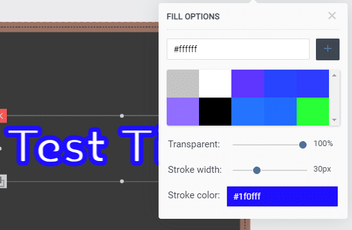Close the Fill Options panel

click(332, 16)
